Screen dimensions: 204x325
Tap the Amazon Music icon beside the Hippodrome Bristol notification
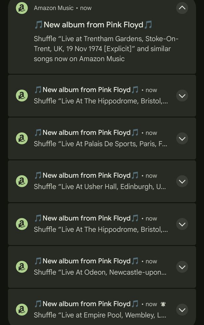tap(21, 96)
